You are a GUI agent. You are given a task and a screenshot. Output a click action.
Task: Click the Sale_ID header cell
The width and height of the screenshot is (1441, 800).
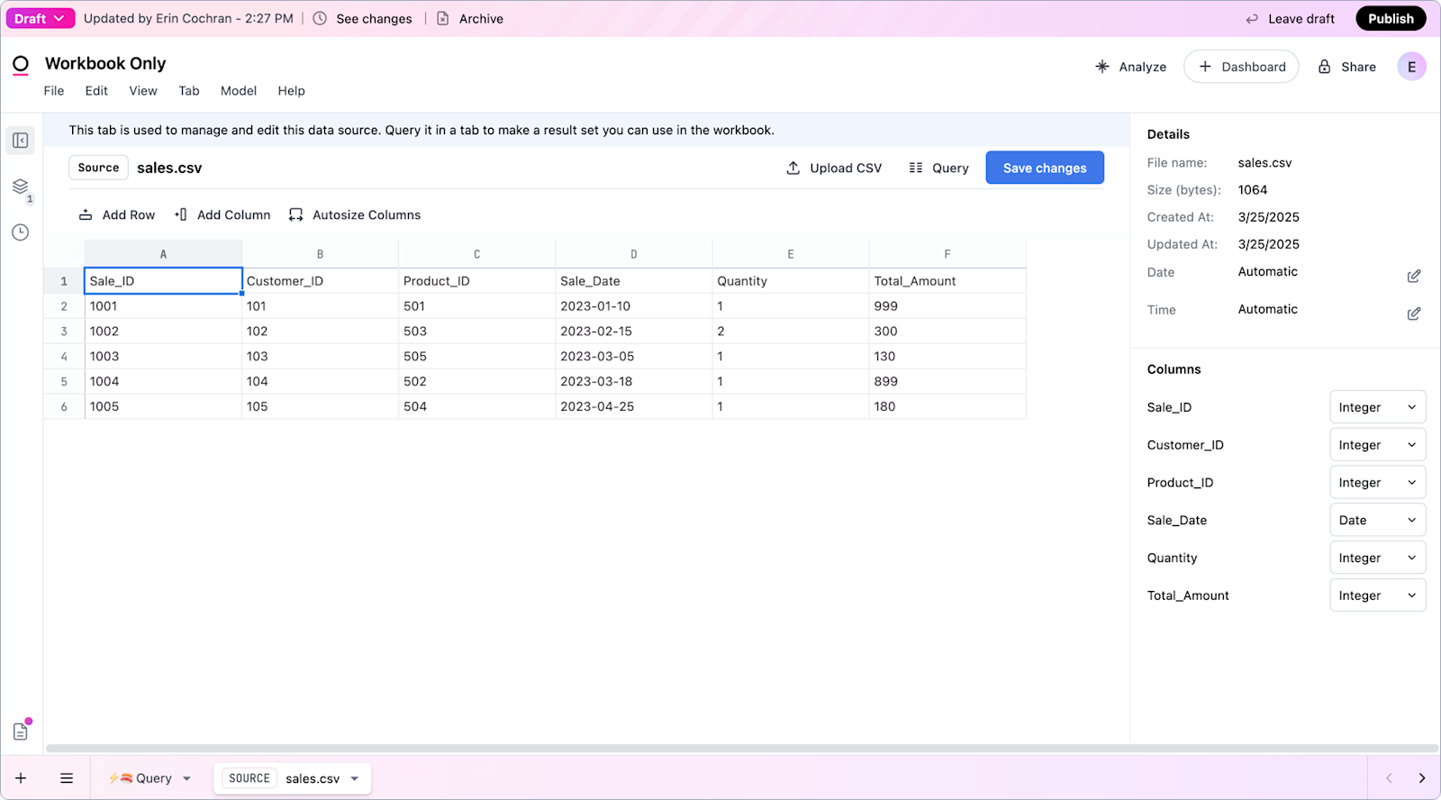[163, 281]
